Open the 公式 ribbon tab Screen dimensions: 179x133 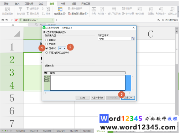pyautogui.click(x=41, y=4)
